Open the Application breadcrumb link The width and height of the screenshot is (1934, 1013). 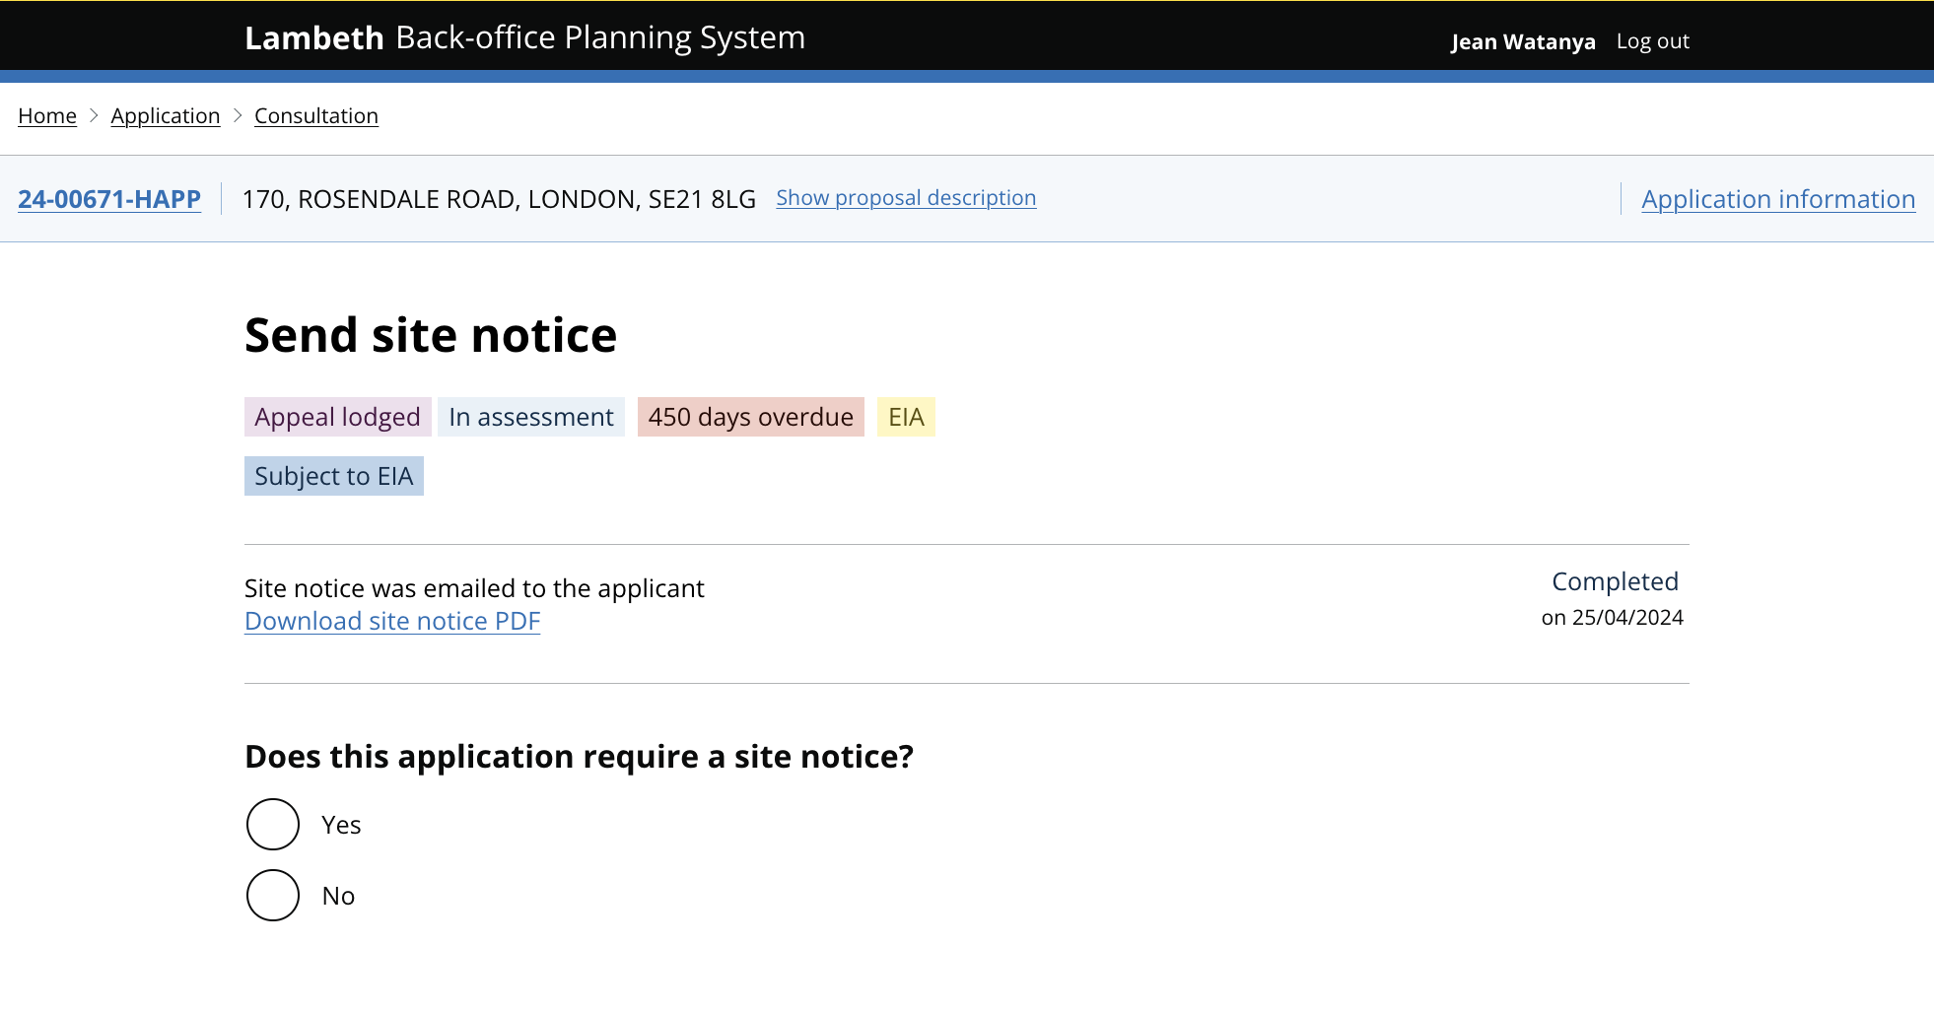[165, 115]
